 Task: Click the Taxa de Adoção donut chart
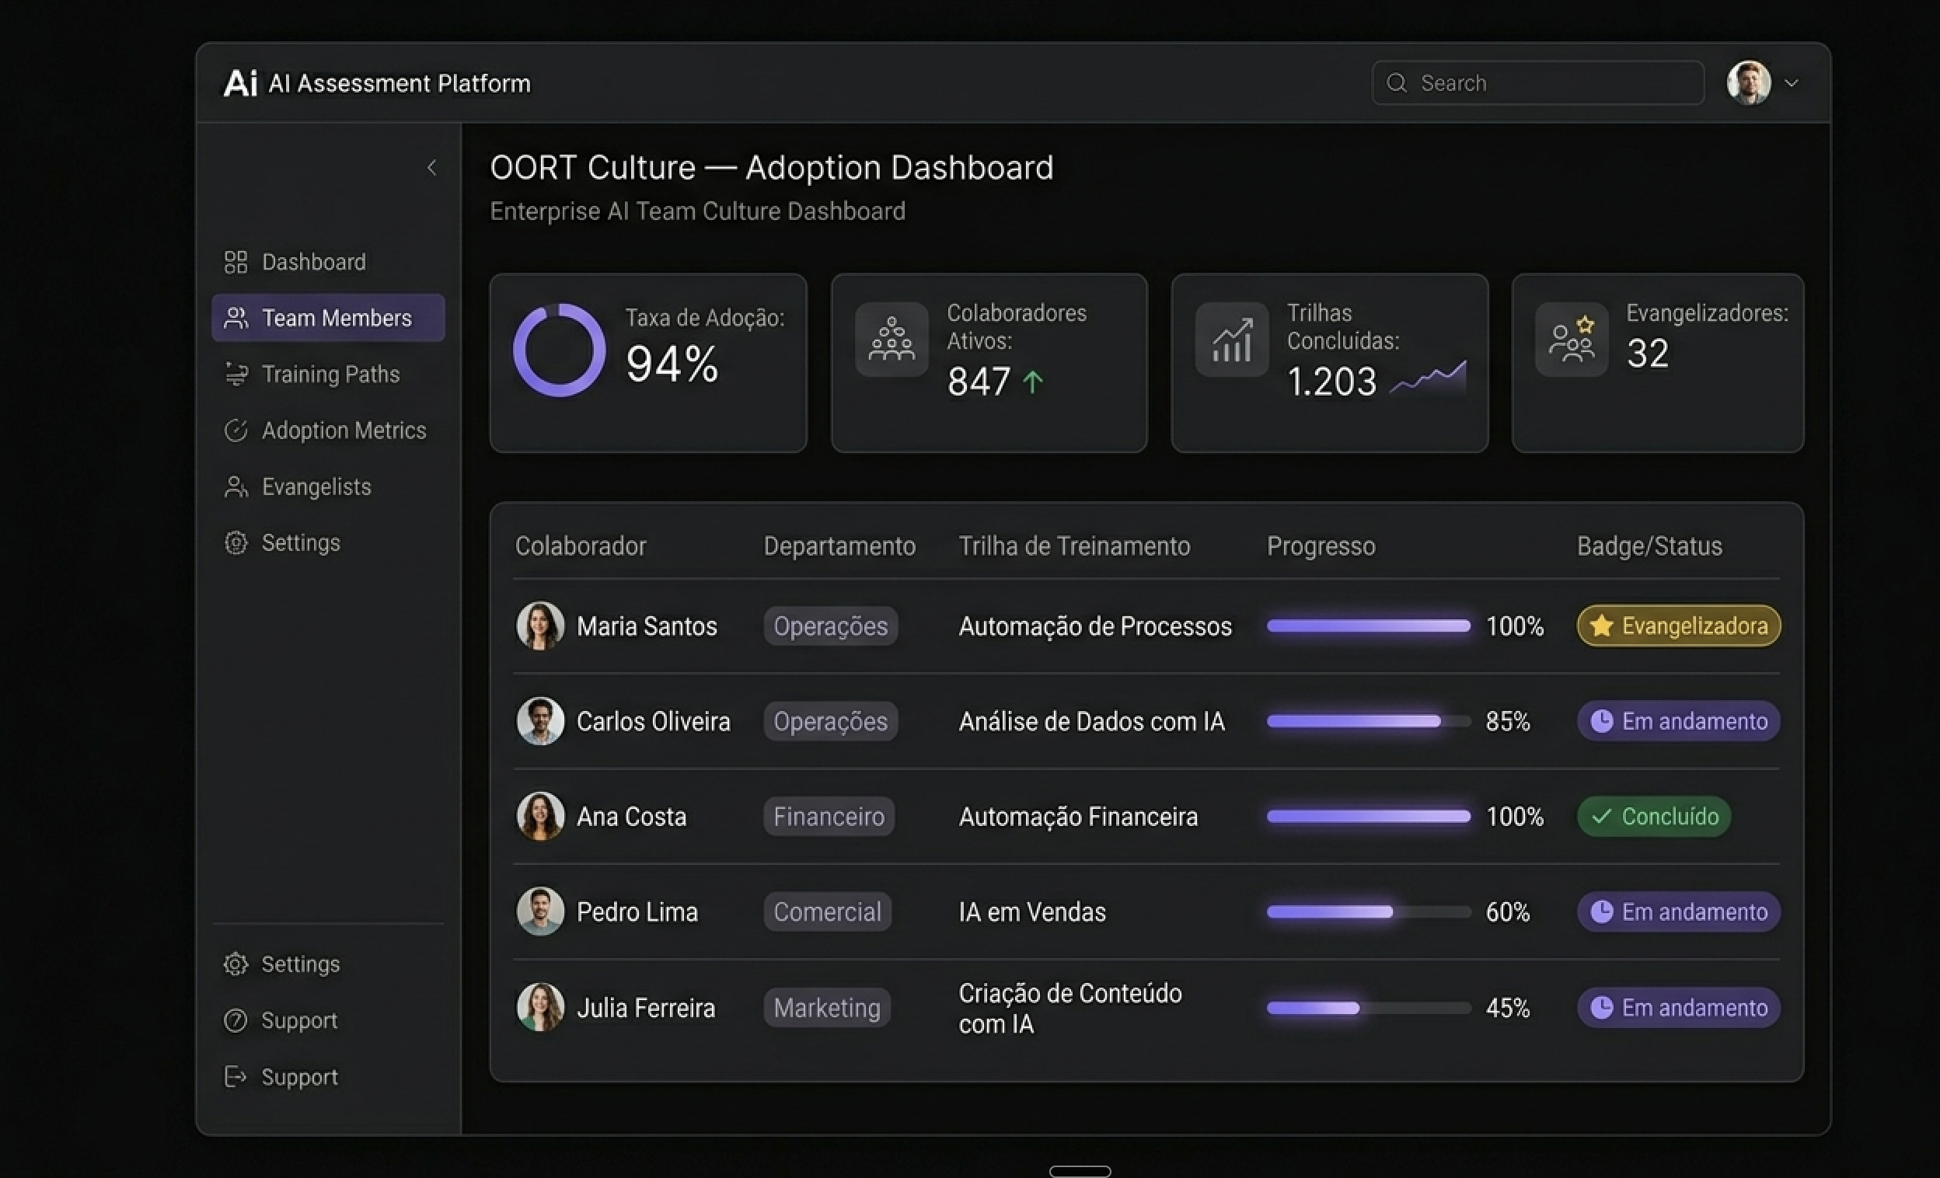pyautogui.click(x=559, y=350)
